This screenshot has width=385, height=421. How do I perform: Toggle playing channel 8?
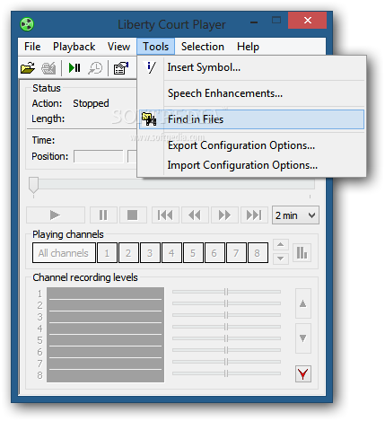point(258,253)
